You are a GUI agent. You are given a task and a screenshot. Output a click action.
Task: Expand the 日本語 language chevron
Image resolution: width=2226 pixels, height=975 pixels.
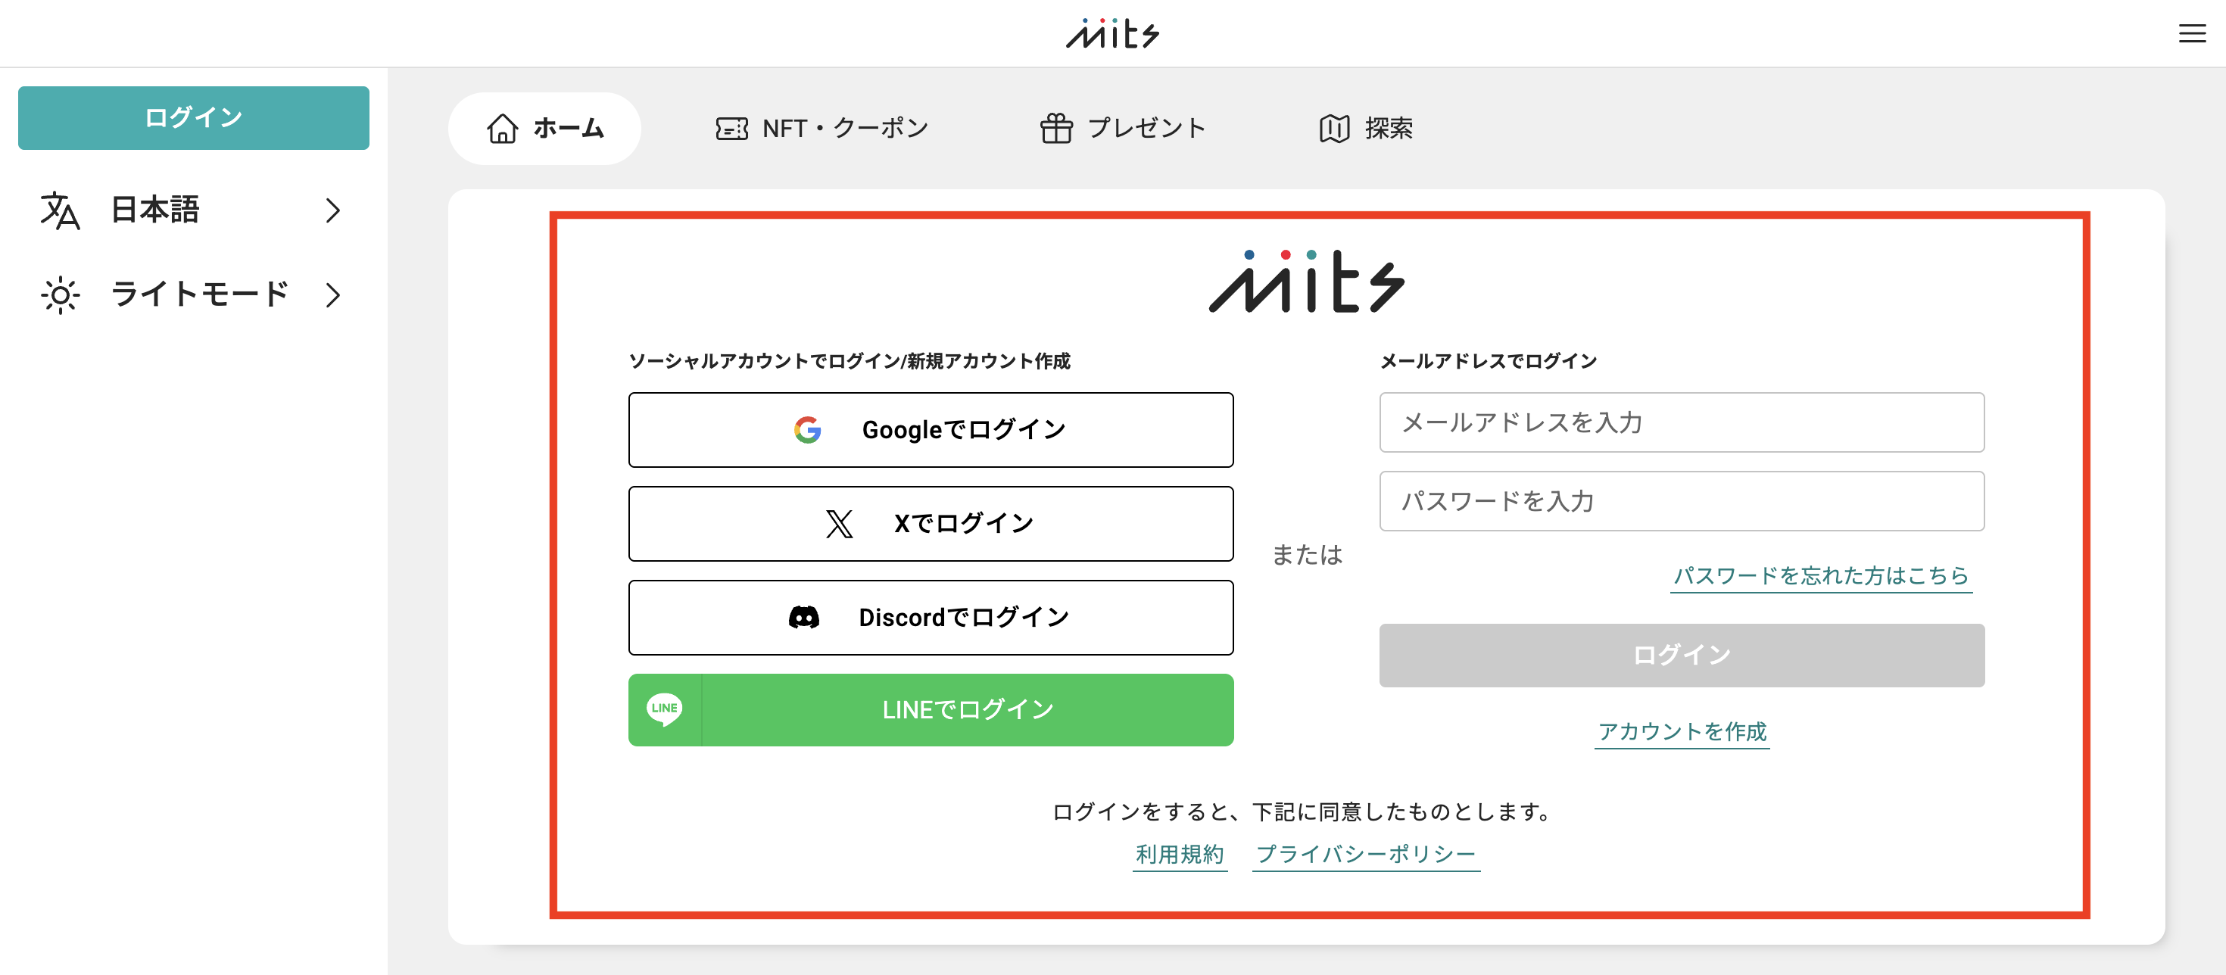[332, 210]
